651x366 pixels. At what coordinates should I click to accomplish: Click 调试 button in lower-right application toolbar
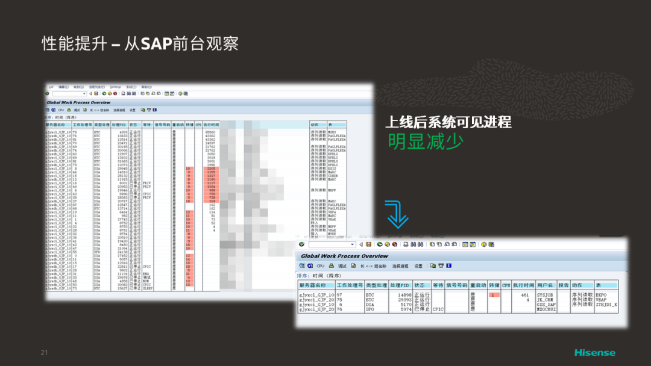coord(342,266)
